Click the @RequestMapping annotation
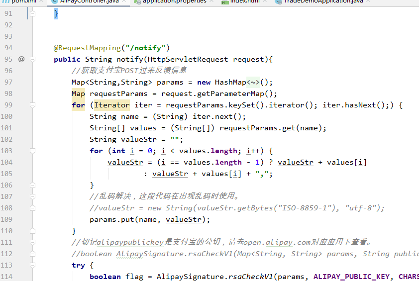This screenshot has width=419, height=281. (87, 48)
